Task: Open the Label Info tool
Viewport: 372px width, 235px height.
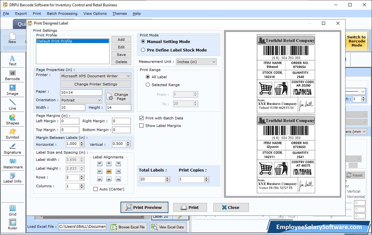Action: pyautogui.click(x=12, y=178)
